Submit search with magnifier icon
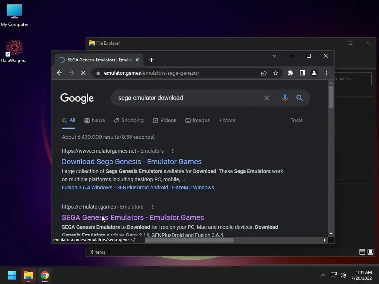The image size is (379, 284). (299, 98)
